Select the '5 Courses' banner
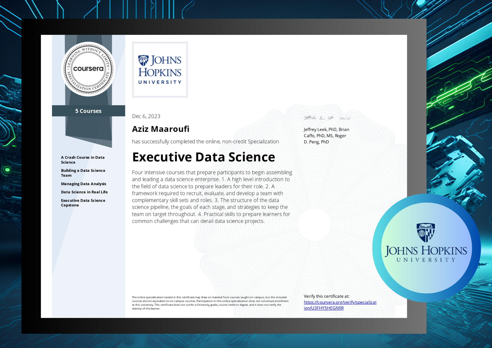 (x=88, y=111)
